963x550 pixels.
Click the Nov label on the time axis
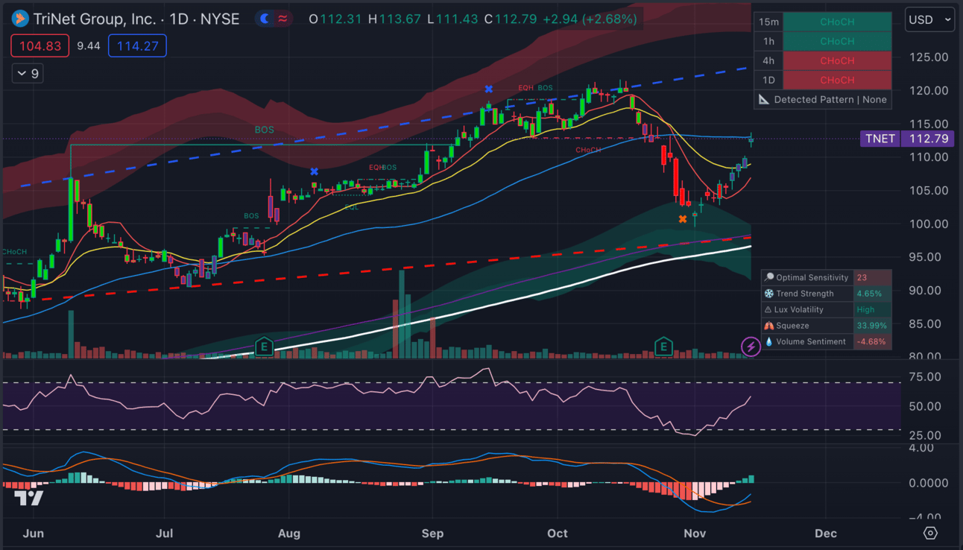click(695, 534)
